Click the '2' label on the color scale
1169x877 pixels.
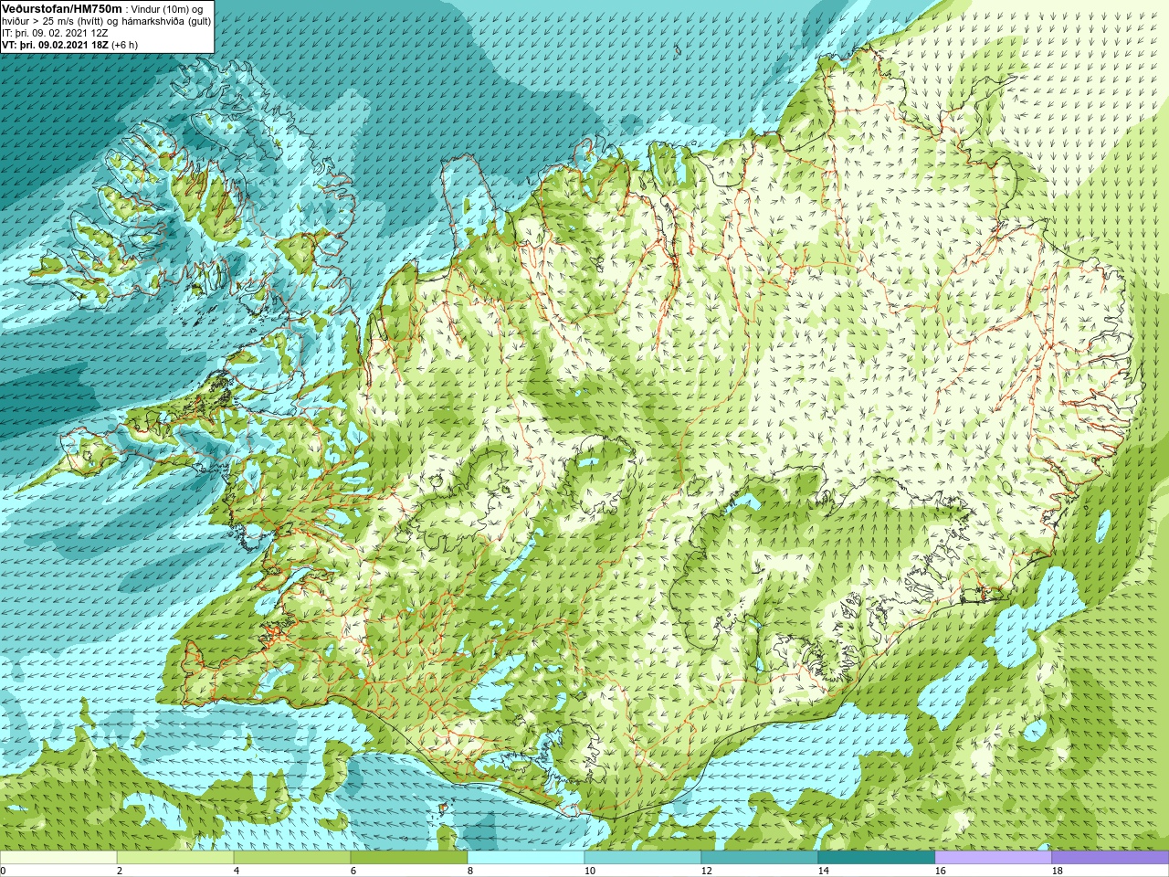click(x=120, y=871)
